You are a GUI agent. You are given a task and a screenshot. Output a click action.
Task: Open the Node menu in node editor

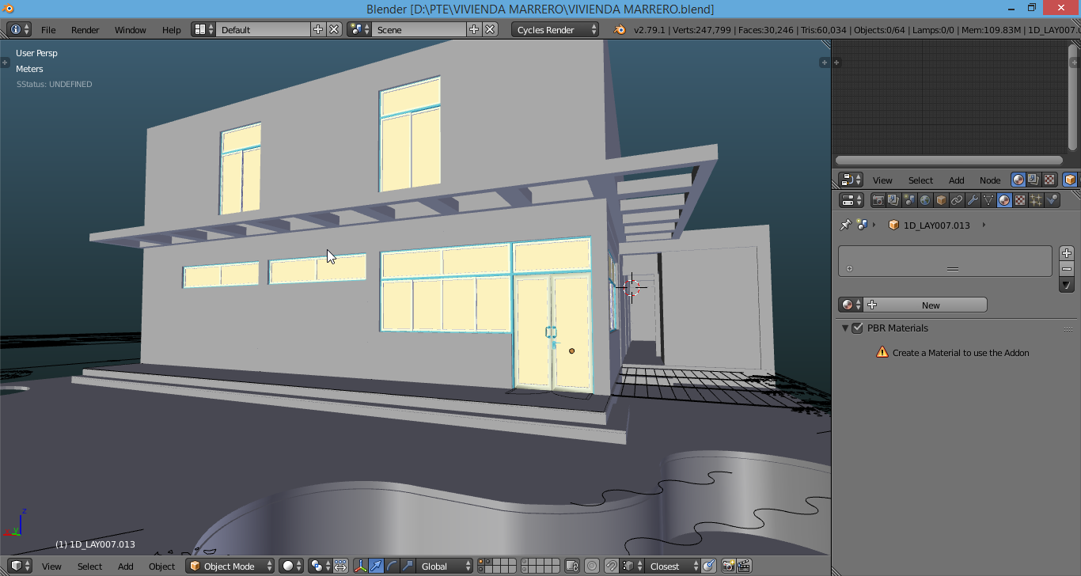pyautogui.click(x=989, y=180)
